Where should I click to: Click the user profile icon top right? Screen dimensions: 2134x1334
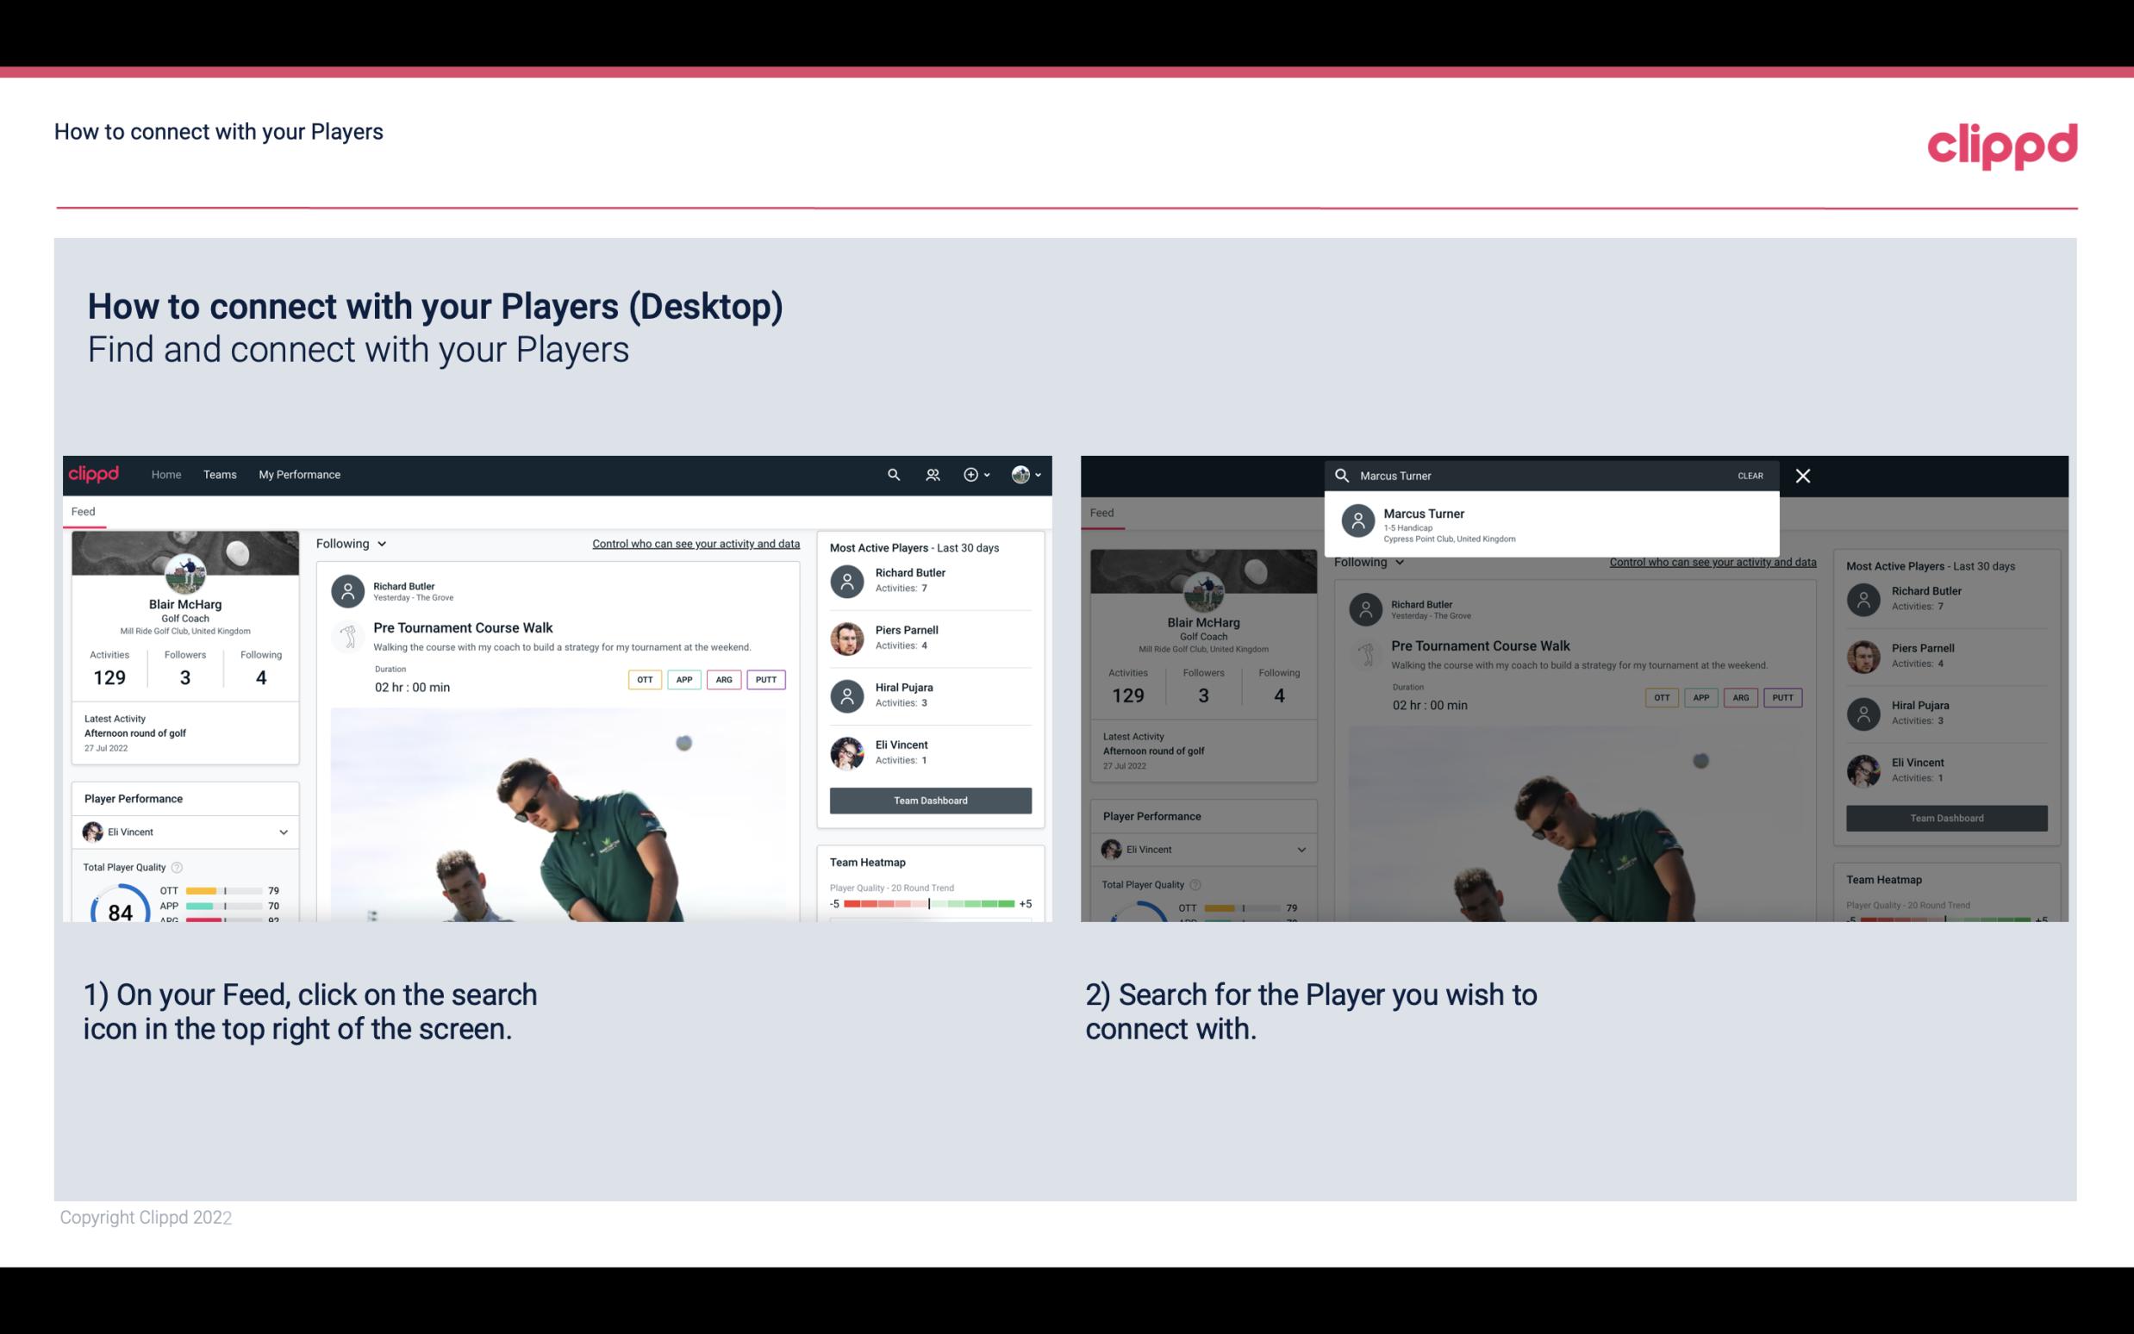point(1021,473)
